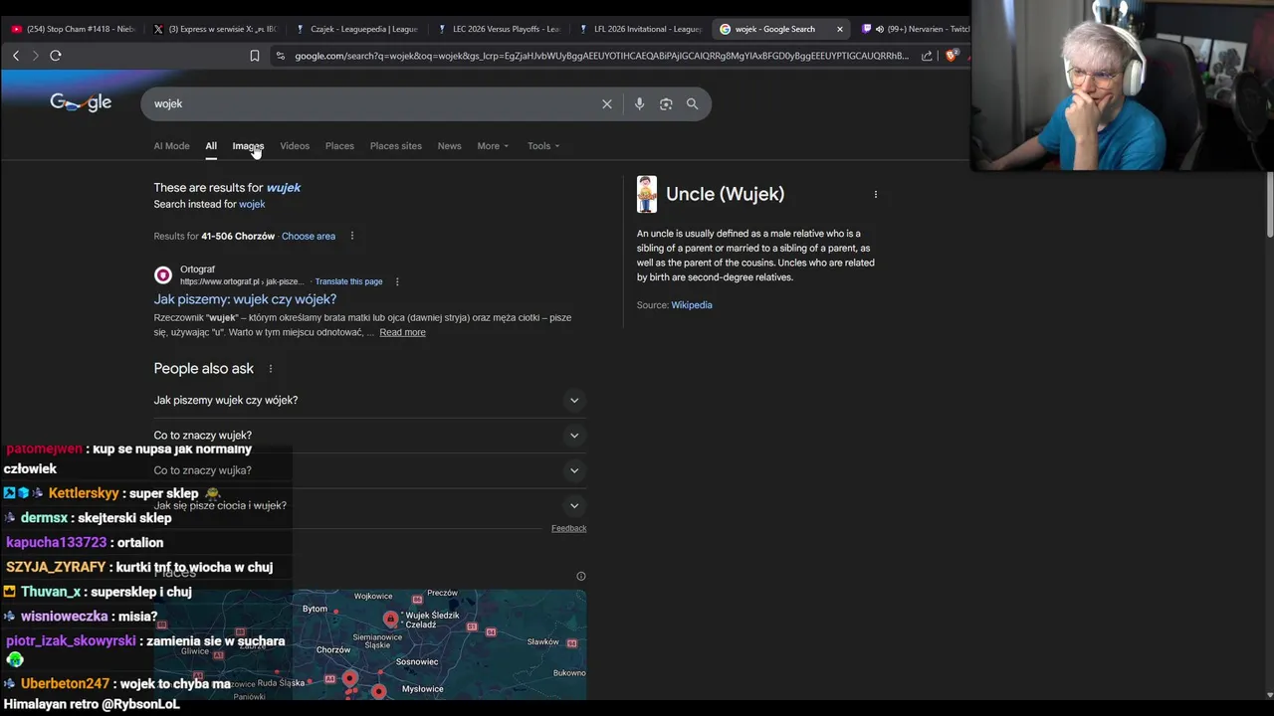Click the share icon in the address bar
The width and height of the screenshot is (1274, 716).
(927, 56)
